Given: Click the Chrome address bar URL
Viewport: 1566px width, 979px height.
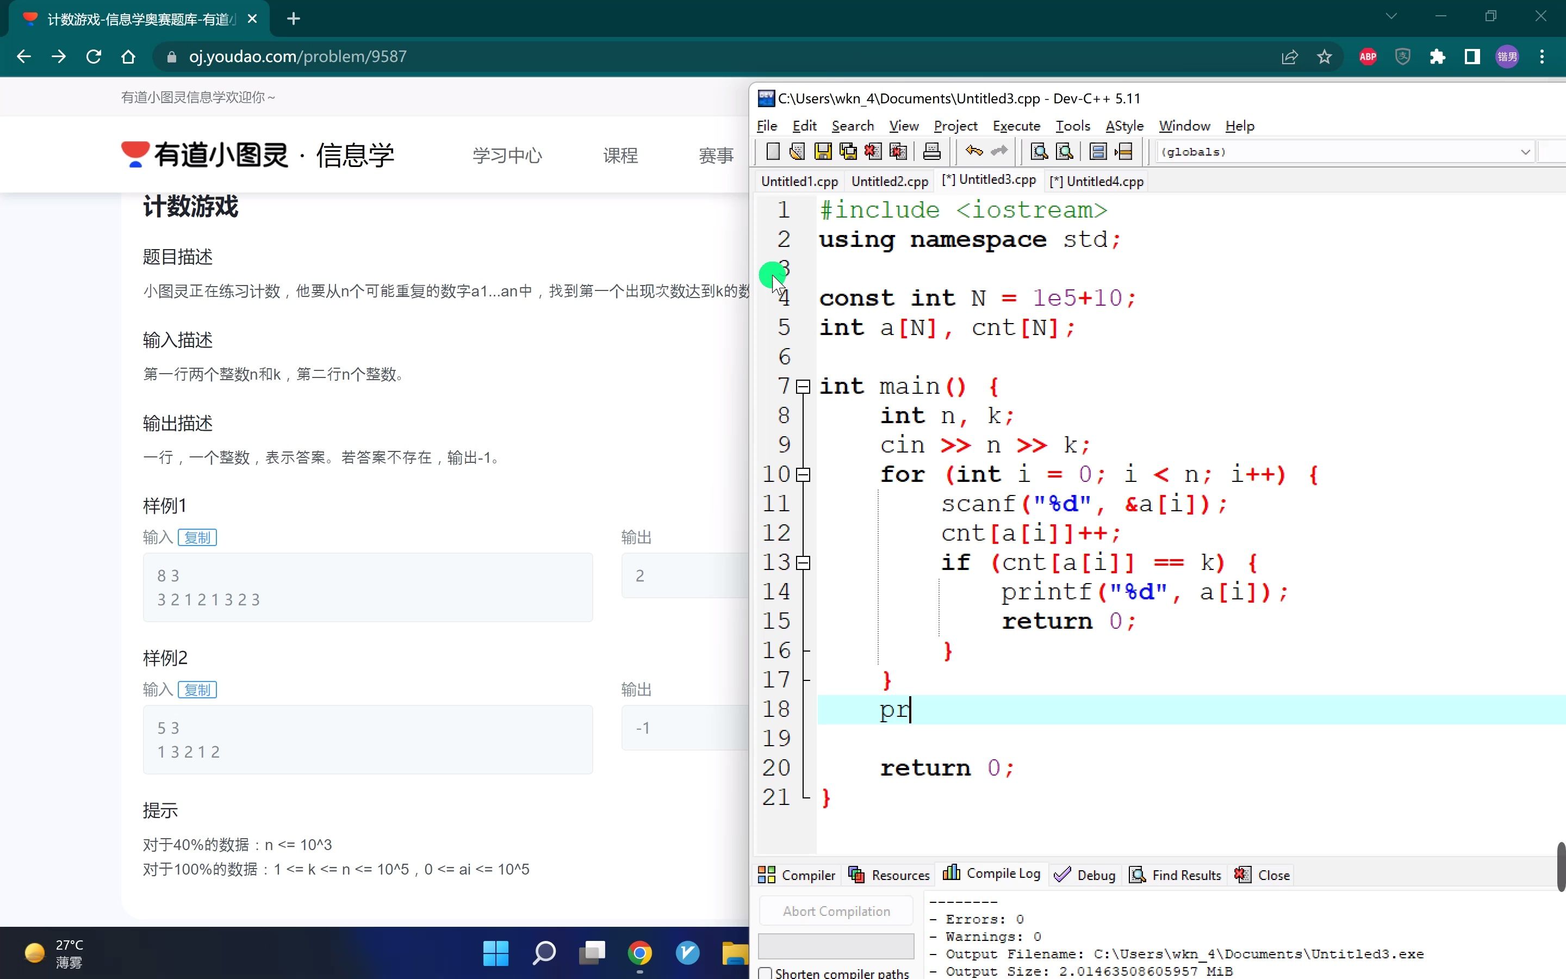Looking at the screenshot, I should click(297, 57).
